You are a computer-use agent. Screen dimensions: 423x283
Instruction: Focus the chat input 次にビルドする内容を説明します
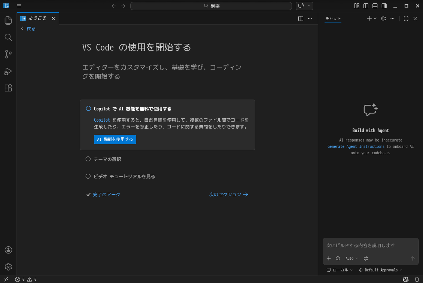[371, 245]
